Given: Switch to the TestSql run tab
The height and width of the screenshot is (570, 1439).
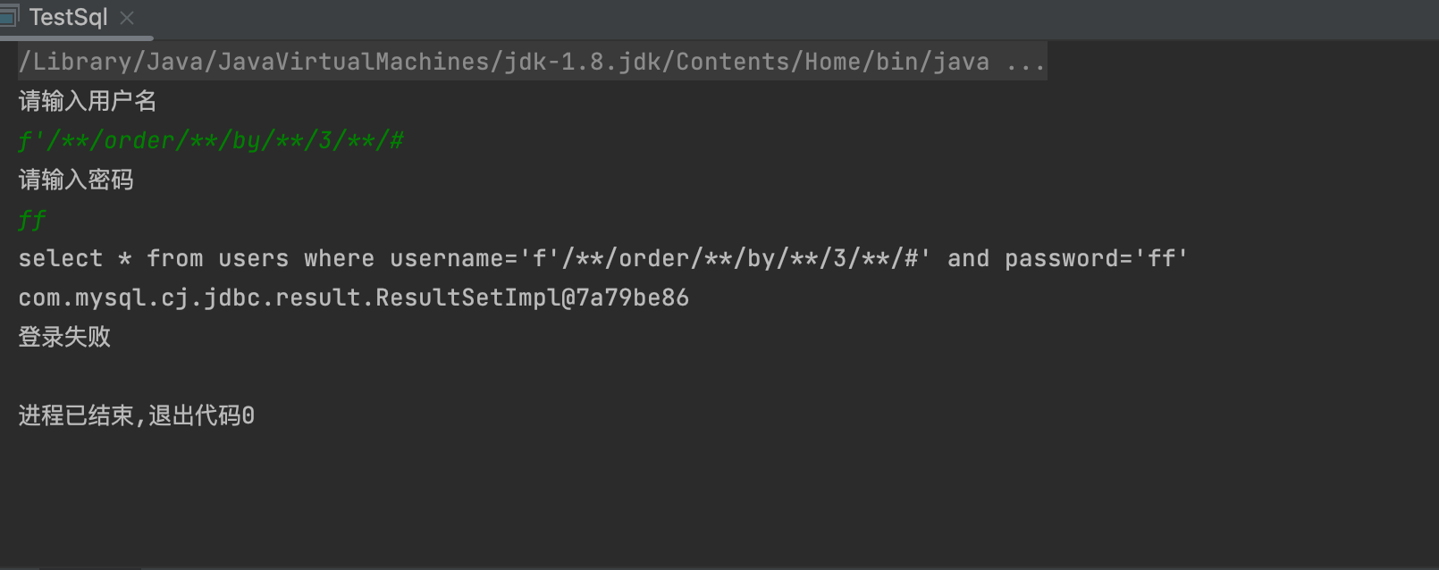Looking at the screenshot, I should tap(68, 17).
